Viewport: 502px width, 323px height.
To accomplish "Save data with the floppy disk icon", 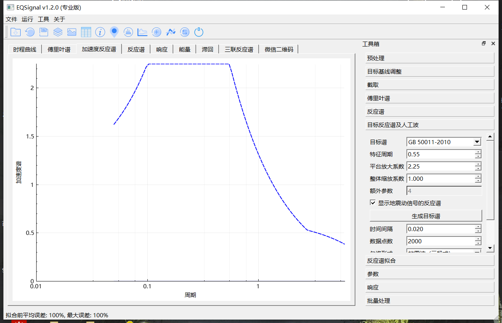I will point(43,32).
